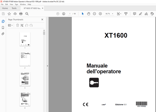Screen dimensions: 156x112
Task: Open the 66.7% zoom level dropdown
Action: tap(112, 14)
